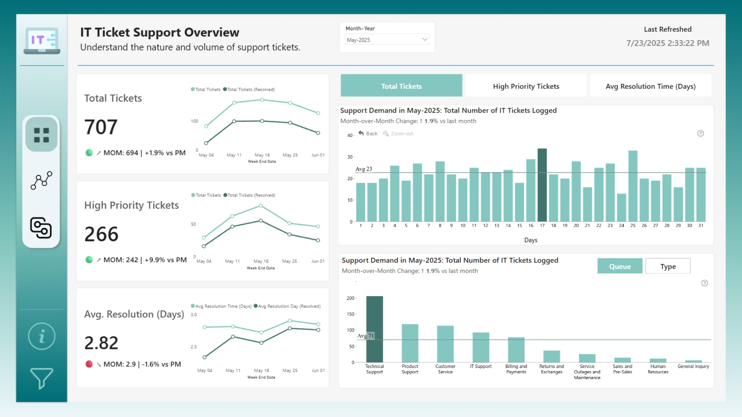Click the Last Refreshed timestamp 7/23/2025 2:33:22 PM
742x417 pixels.
[668, 43]
